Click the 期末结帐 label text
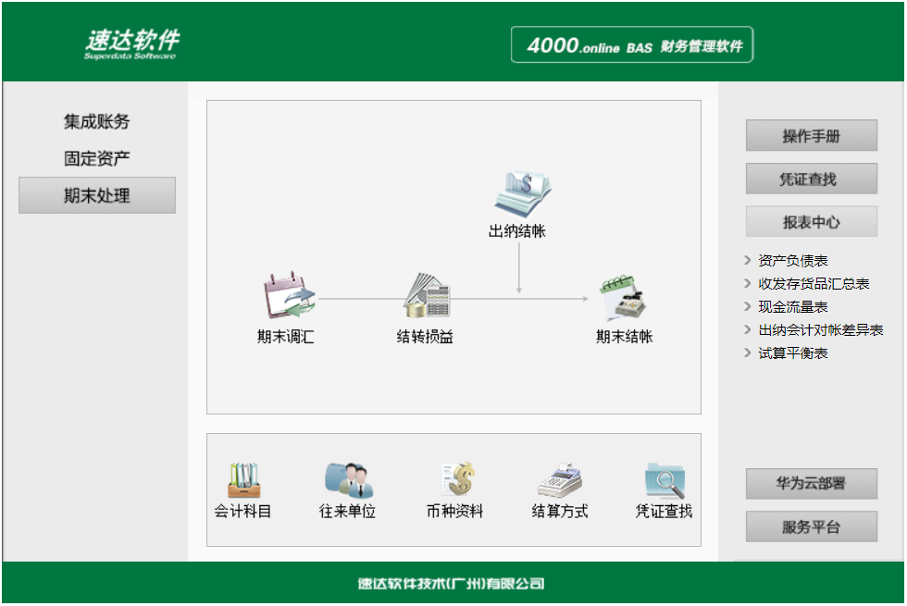Viewport: 907px width, 606px height. (x=624, y=337)
